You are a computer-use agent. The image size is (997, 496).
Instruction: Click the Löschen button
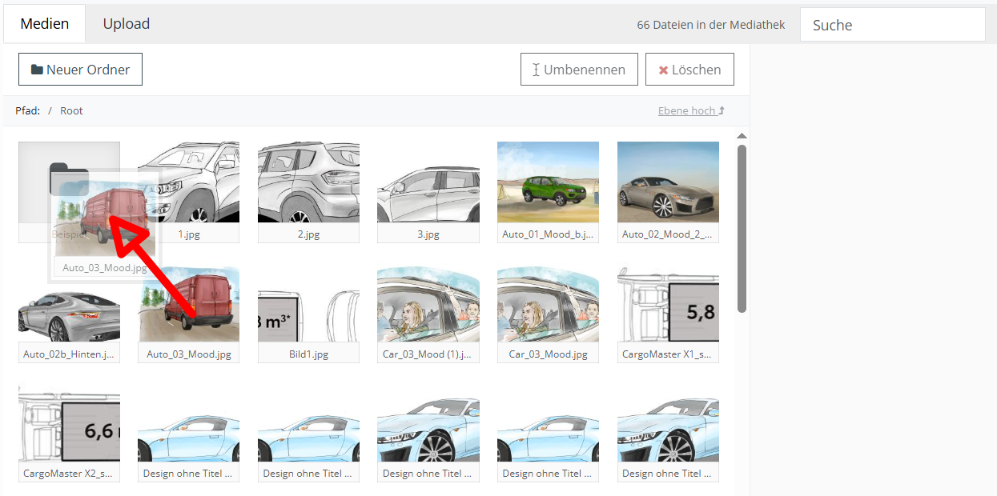689,70
